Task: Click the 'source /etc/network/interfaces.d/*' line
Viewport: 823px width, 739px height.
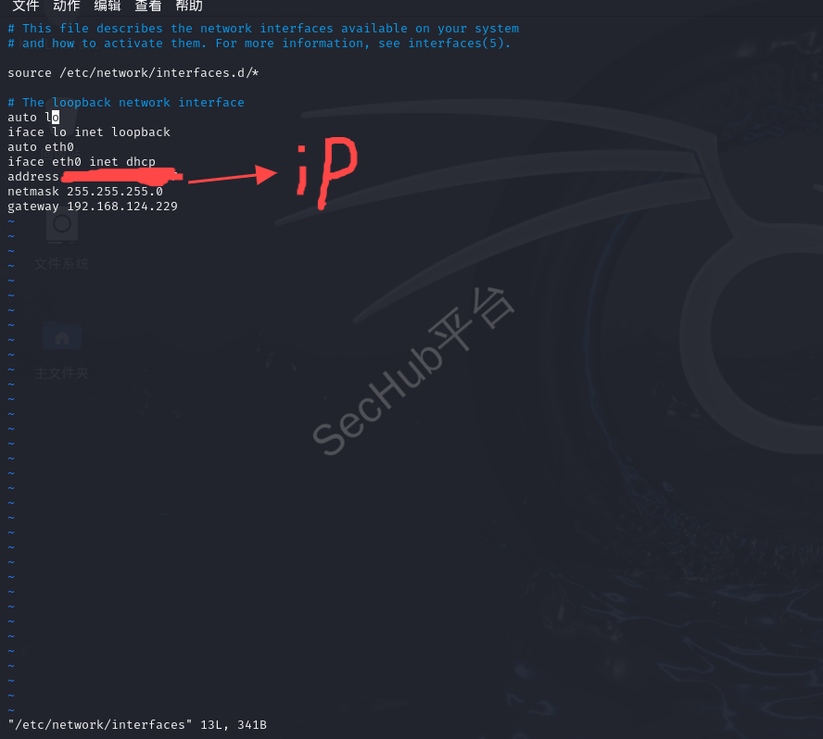Action: tap(133, 73)
